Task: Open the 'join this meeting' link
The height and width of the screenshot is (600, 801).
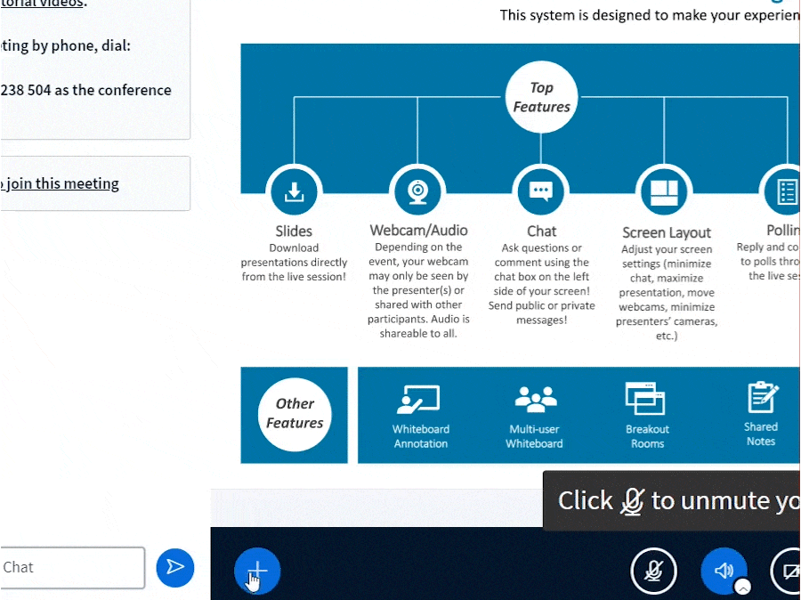Action: 59,183
